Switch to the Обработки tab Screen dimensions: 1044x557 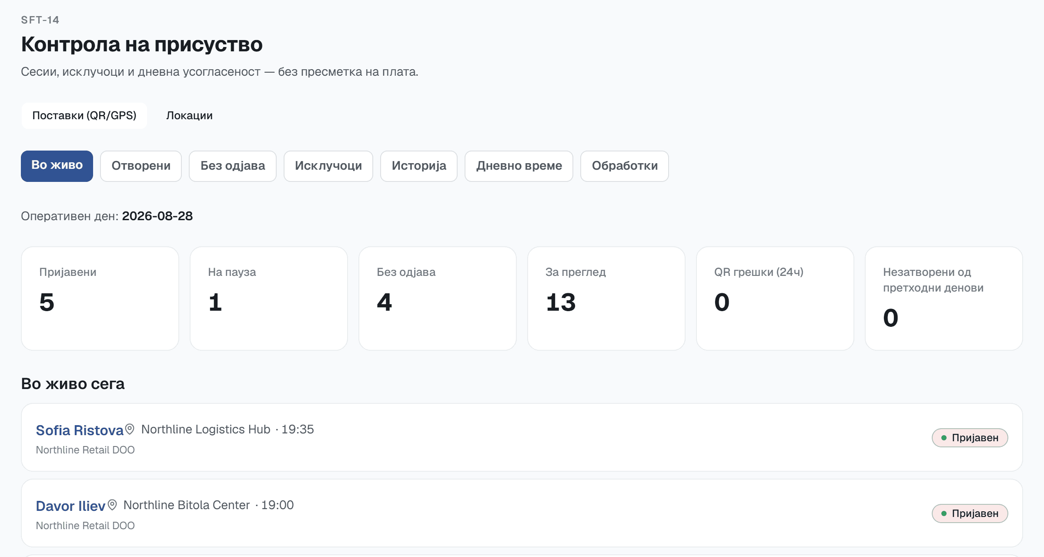[625, 166]
